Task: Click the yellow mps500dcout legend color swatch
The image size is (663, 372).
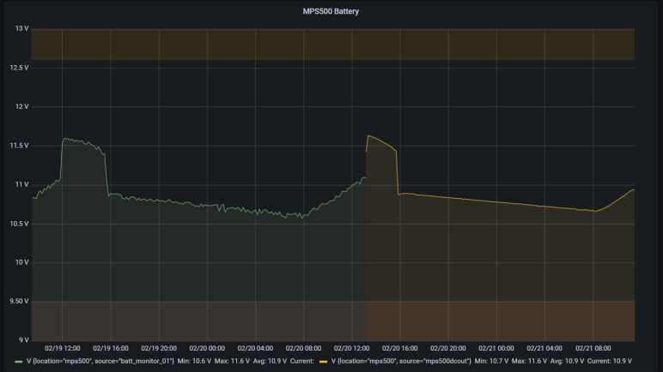Action: coord(324,363)
